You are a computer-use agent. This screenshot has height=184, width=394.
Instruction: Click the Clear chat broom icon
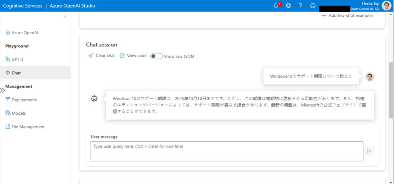click(x=91, y=56)
